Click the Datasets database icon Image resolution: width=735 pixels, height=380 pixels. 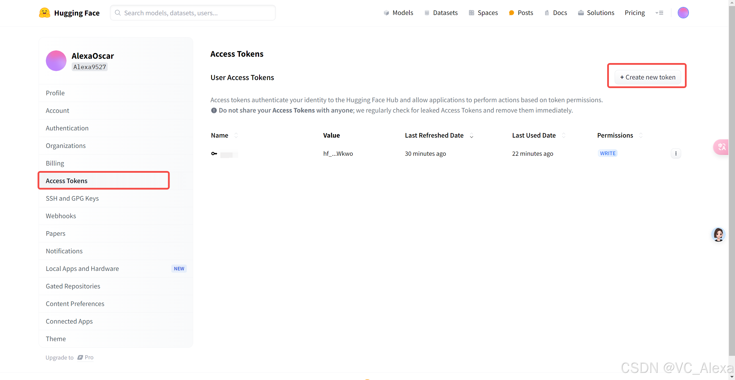(427, 13)
